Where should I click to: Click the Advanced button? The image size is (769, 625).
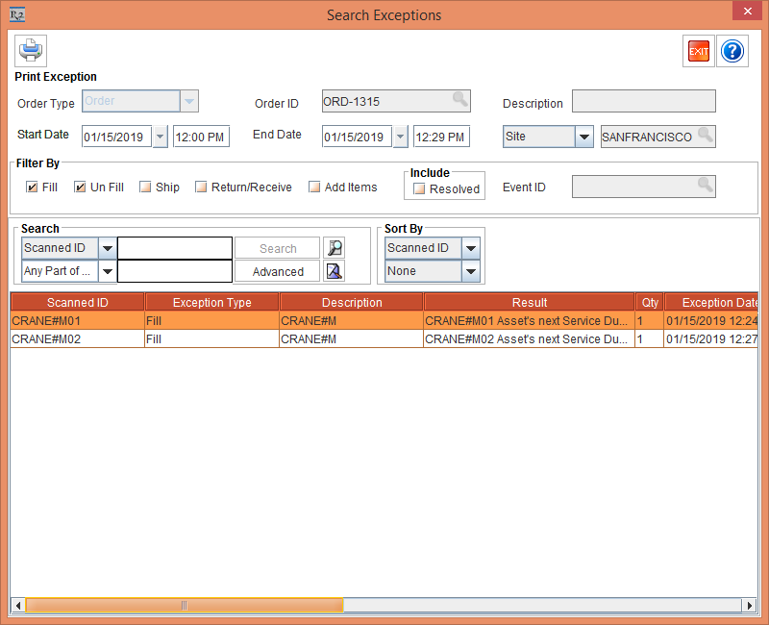pos(278,271)
